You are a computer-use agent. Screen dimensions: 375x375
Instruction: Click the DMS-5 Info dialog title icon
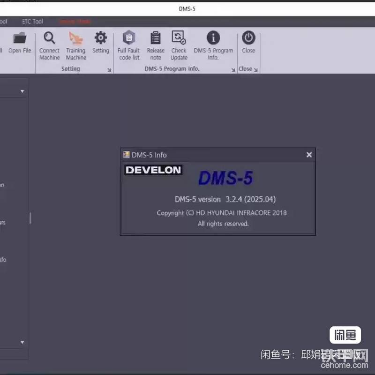pyautogui.click(x=126, y=155)
